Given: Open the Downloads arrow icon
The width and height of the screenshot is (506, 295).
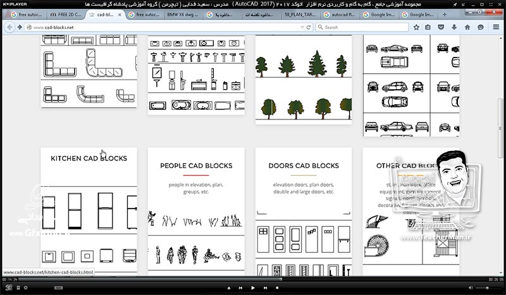Looking at the screenshot, I should tap(454, 27).
